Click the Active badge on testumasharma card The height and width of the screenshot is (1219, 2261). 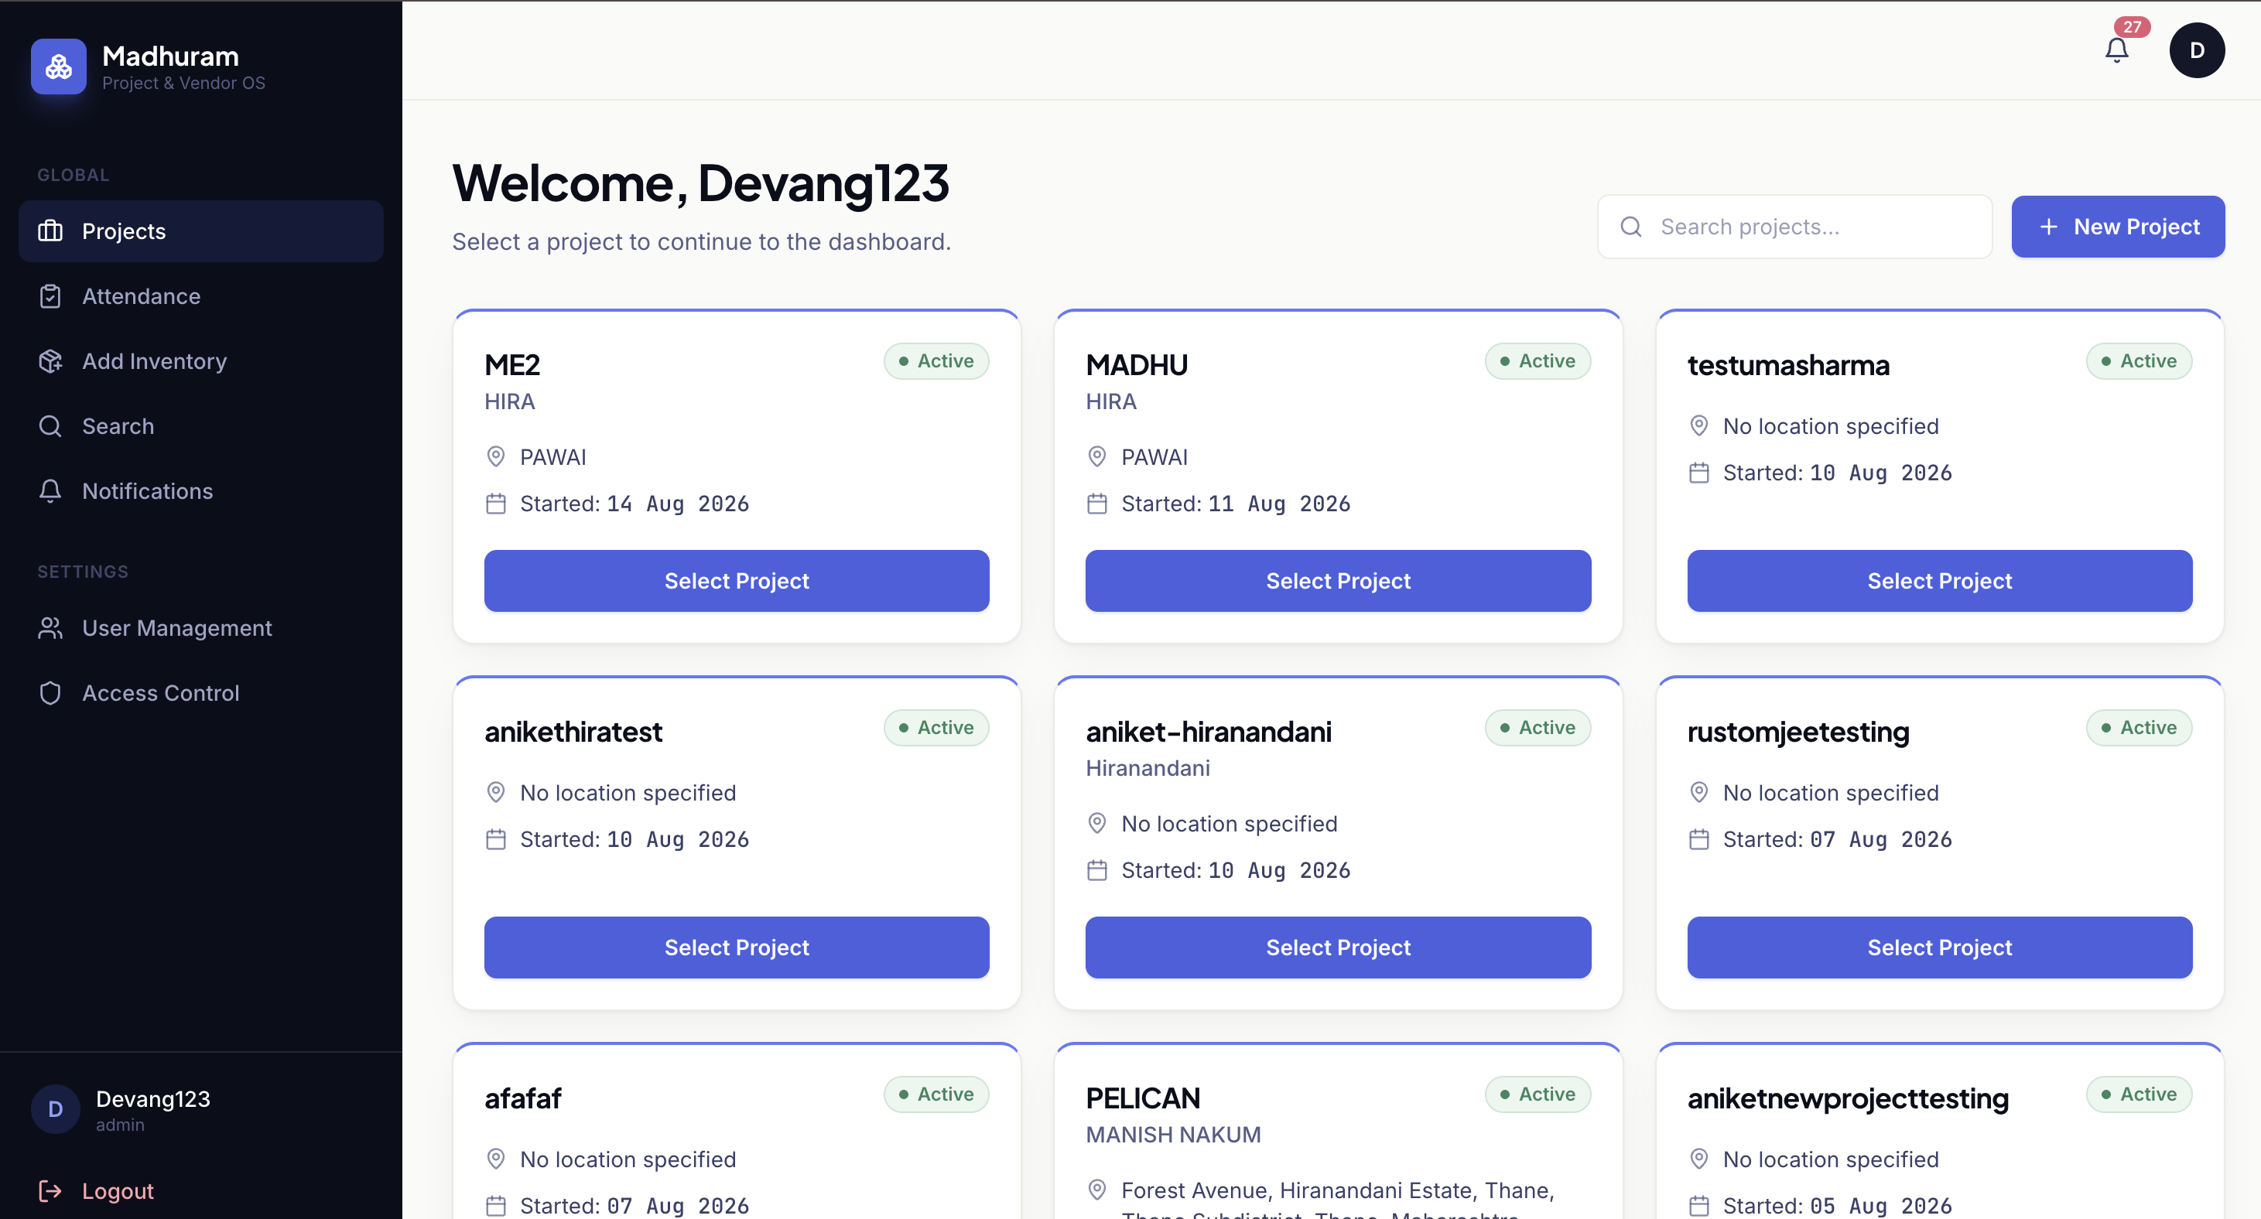[2139, 361]
